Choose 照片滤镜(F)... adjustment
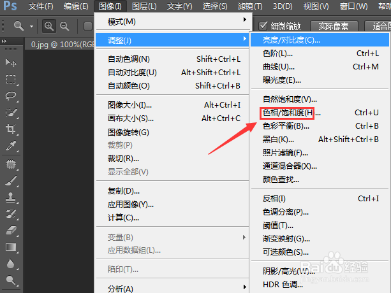The height and width of the screenshot is (293, 391). pyautogui.click(x=320, y=153)
